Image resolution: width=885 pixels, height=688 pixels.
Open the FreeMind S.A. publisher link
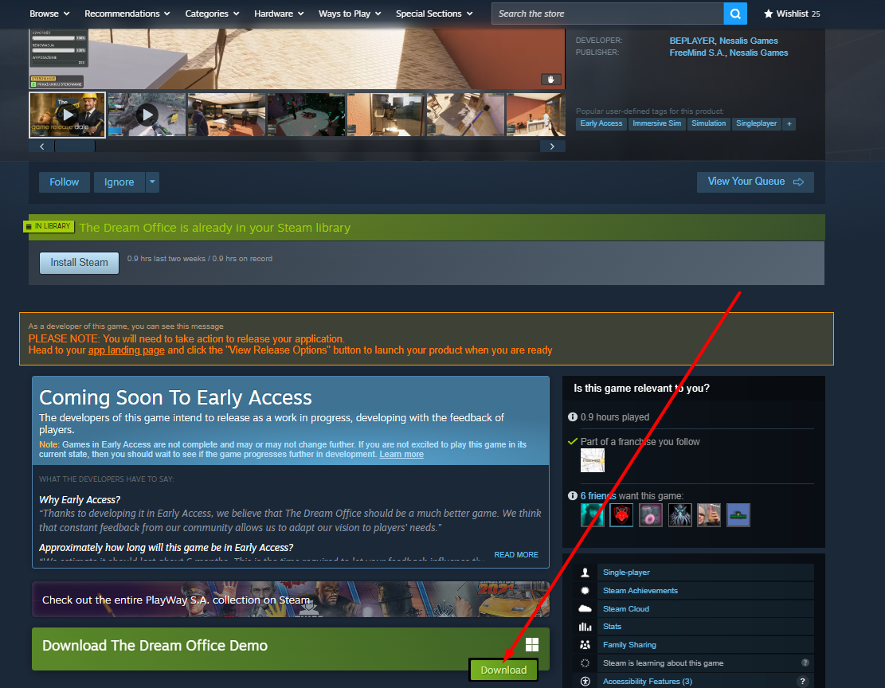click(697, 53)
